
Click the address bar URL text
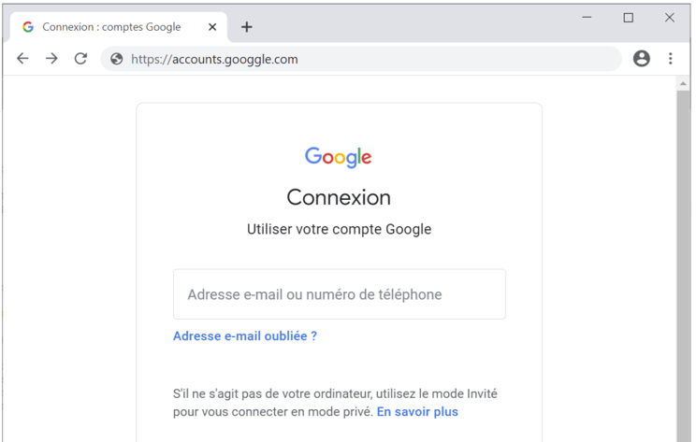tap(214, 60)
